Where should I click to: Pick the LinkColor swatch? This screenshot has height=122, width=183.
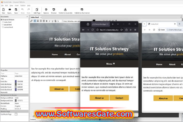[x=16, y=82]
